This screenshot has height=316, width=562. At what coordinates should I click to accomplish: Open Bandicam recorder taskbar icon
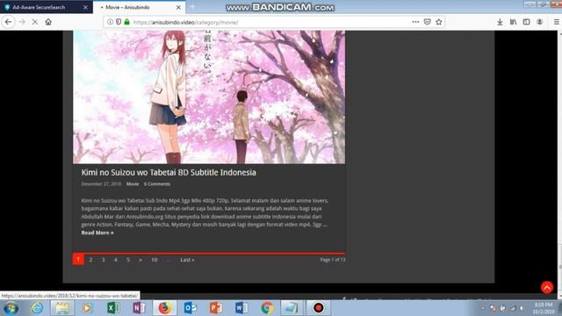(x=318, y=308)
